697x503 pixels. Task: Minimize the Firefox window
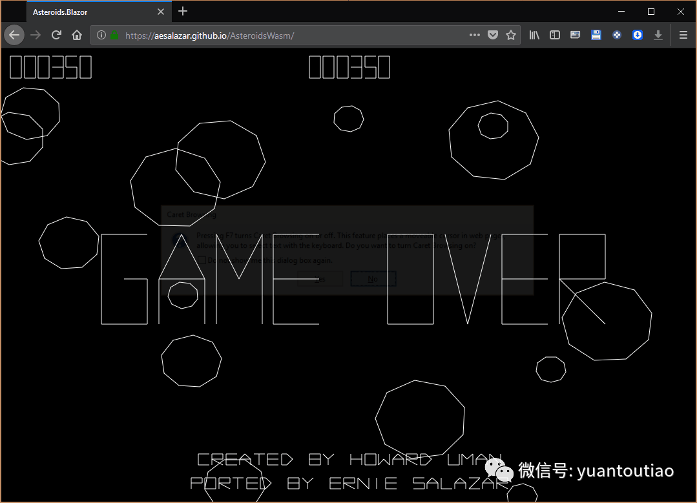621,12
